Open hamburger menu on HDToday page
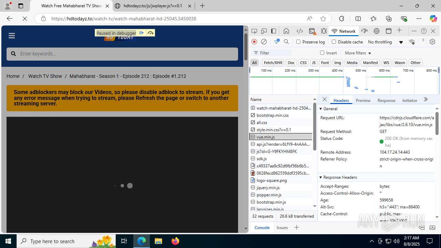Viewport: 441px width, 248px height. coord(12,36)
